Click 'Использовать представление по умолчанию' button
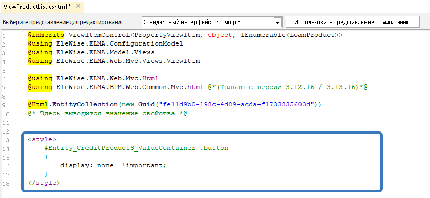Screen dimensions: 430x198 (x=352, y=22)
